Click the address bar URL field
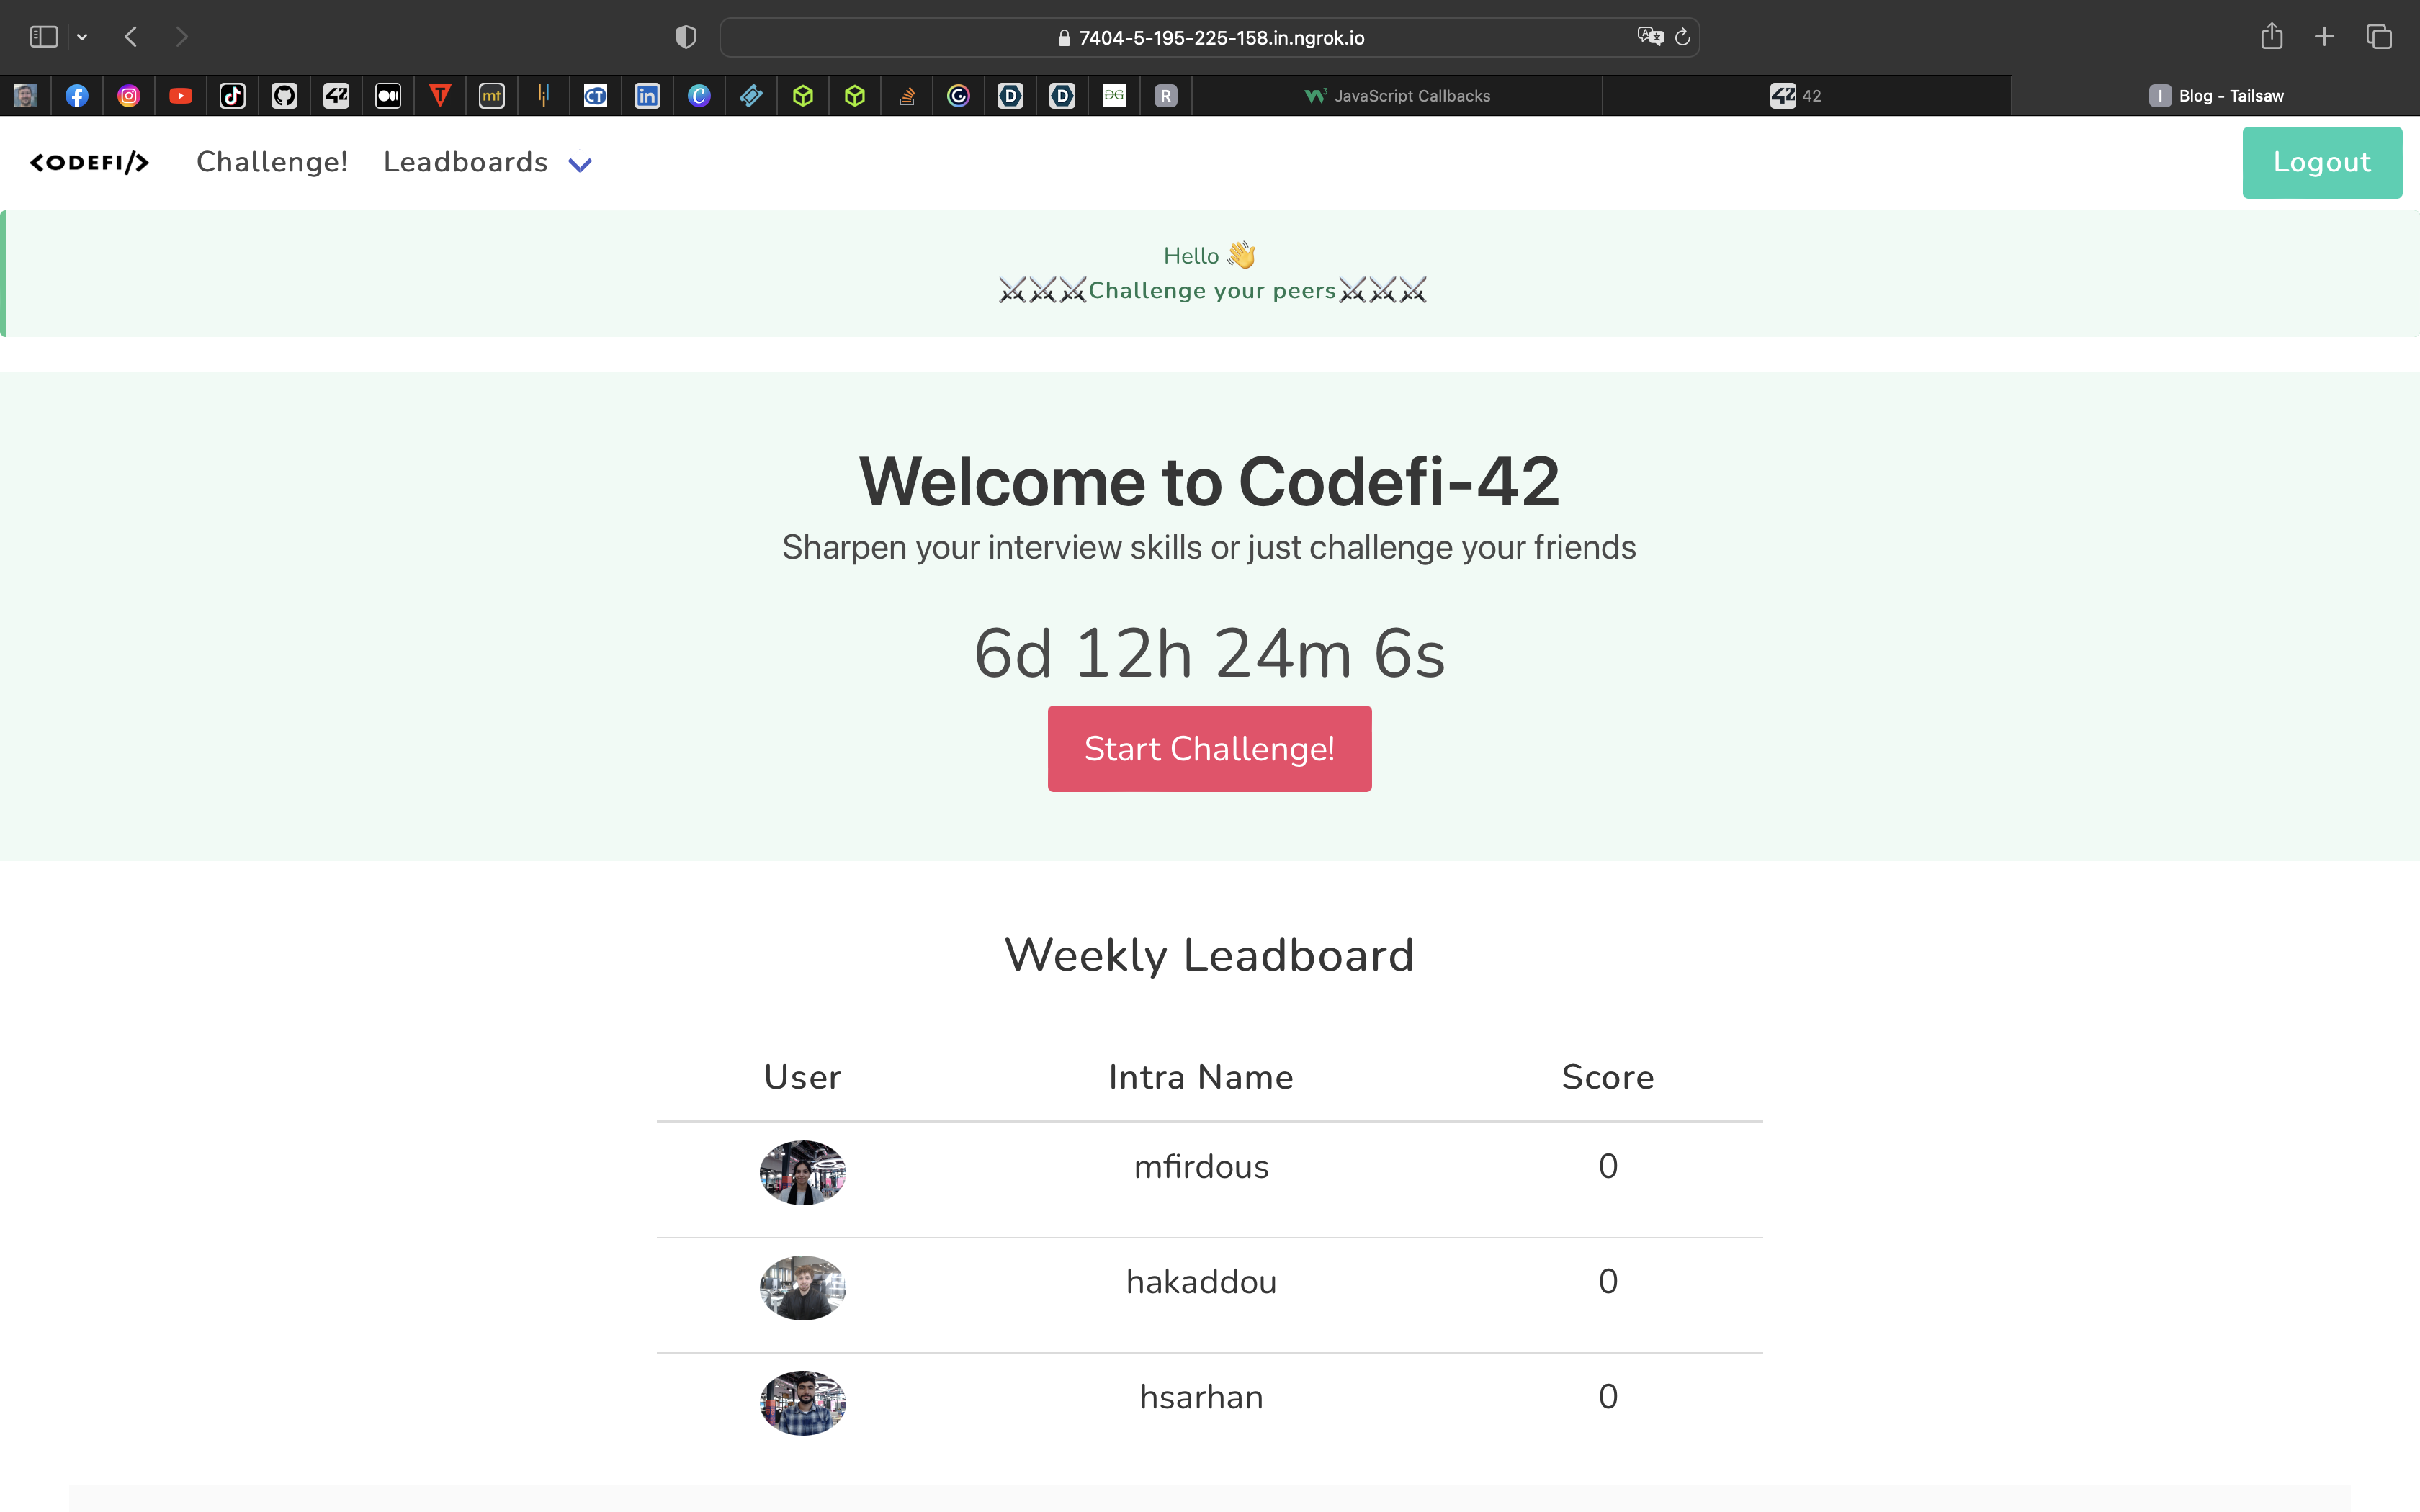Screen dimensions: 2420x1512 coord(1220,37)
